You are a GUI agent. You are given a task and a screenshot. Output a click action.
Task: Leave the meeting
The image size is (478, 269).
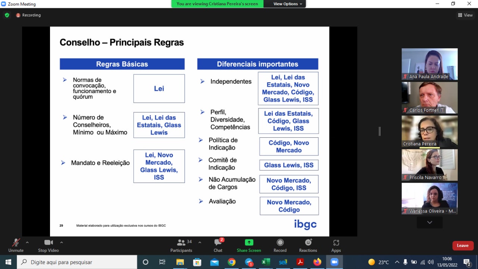463,245
